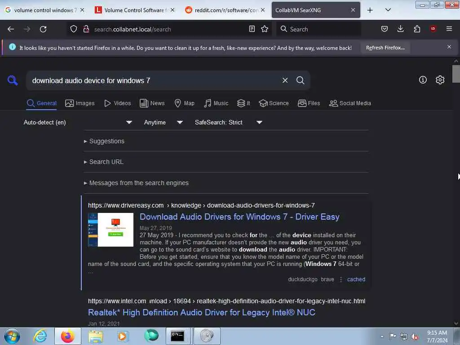Select the Videos search category
460x345 pixels.
pos(117,103)
